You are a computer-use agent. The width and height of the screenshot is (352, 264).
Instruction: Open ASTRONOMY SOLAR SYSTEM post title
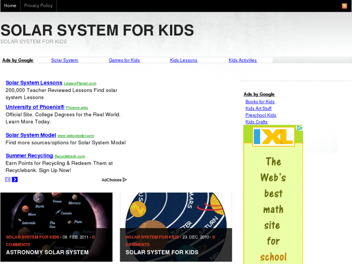(x=47, y=252)
